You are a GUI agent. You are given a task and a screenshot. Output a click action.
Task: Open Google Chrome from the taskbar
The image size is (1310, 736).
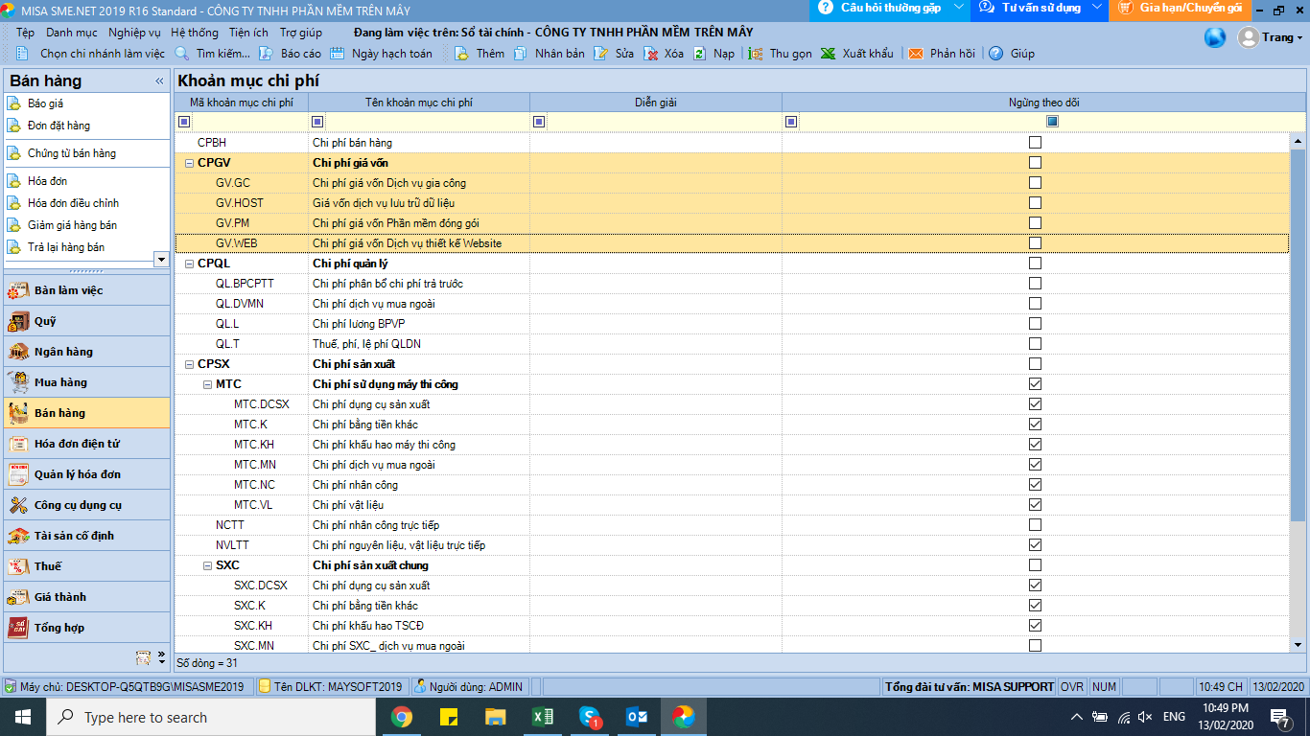402,717
